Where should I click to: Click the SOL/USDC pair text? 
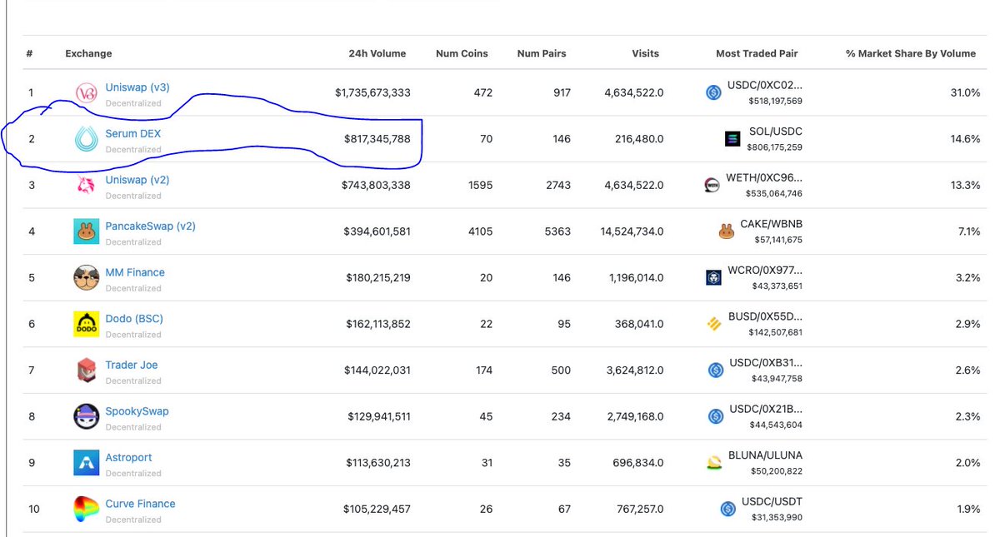point(775,132)
